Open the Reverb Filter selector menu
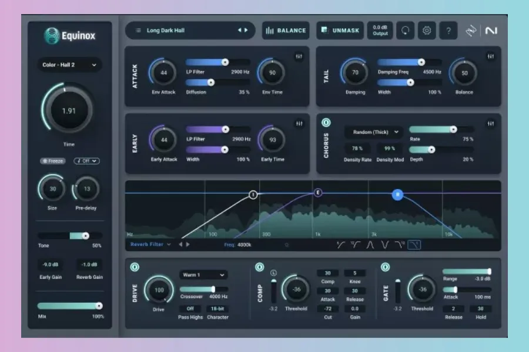The height and width of the screenshot is (352, 529). pos(151,244)
